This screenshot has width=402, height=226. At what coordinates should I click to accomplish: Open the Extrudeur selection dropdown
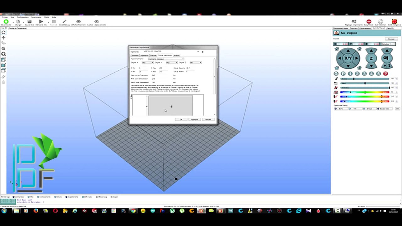(x=388, y=44)
